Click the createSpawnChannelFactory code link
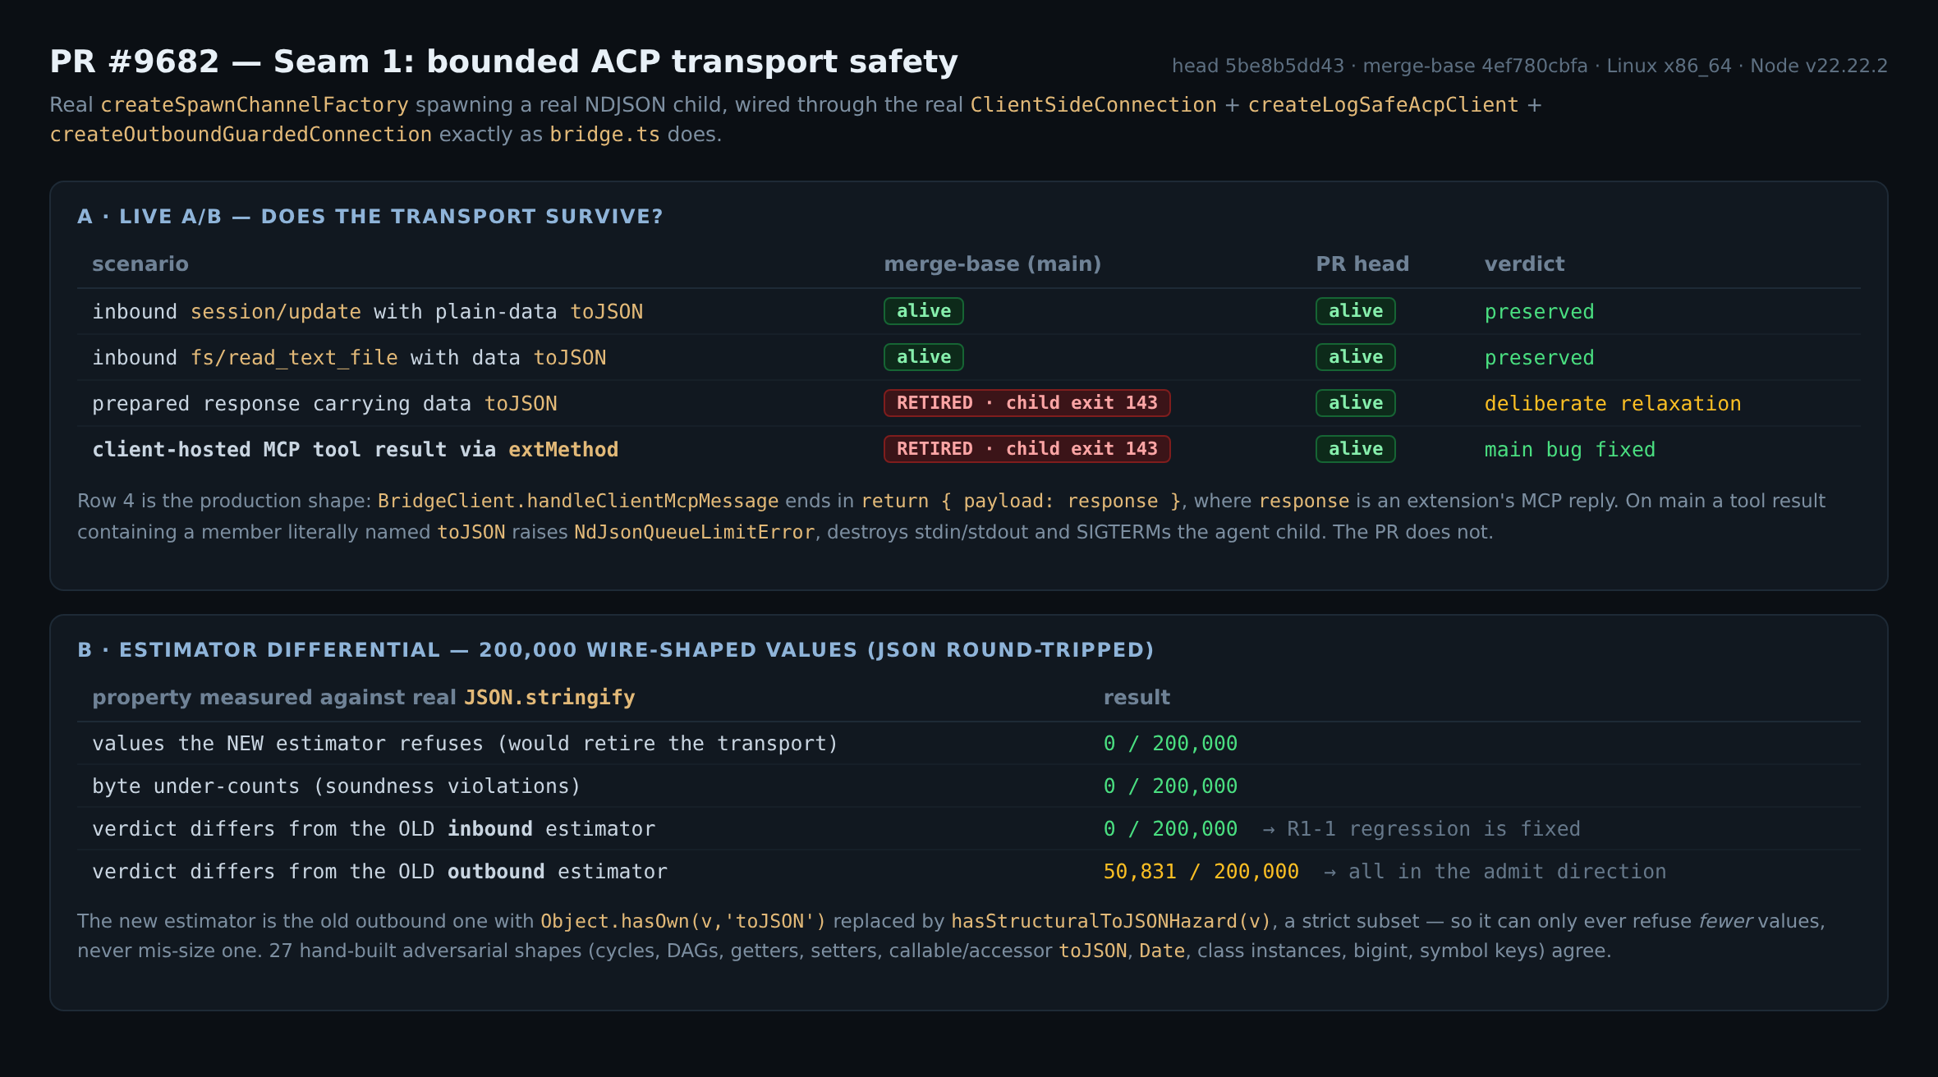The height and width of the screenshot is (1077, 1938). [x=255, y=105]
